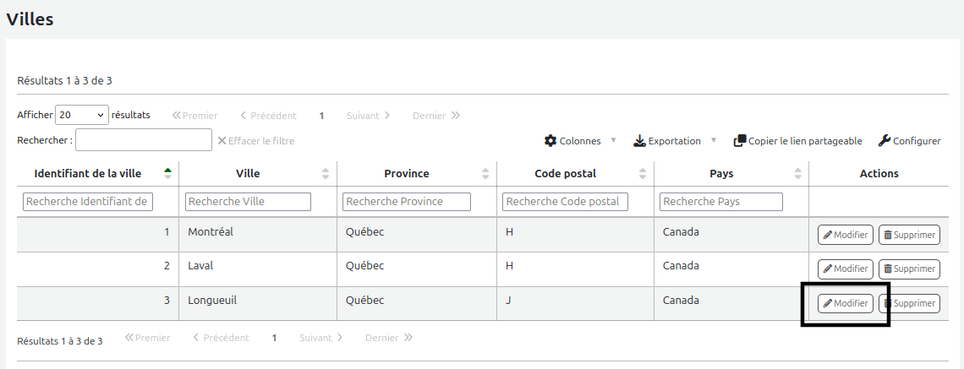Click the Colonnes gear icon

(x=550, y=141)
